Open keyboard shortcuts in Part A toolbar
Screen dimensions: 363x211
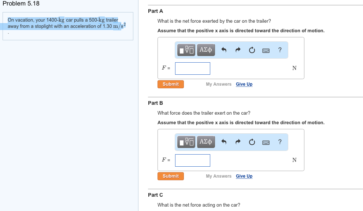point(266,50)
